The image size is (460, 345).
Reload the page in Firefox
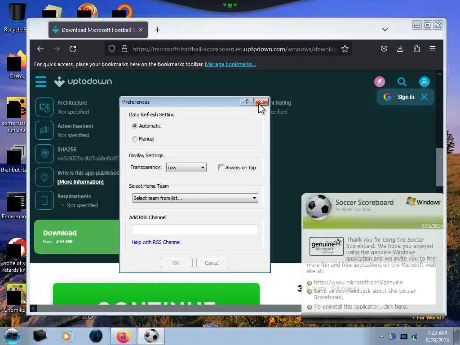[x=73, y=49]
